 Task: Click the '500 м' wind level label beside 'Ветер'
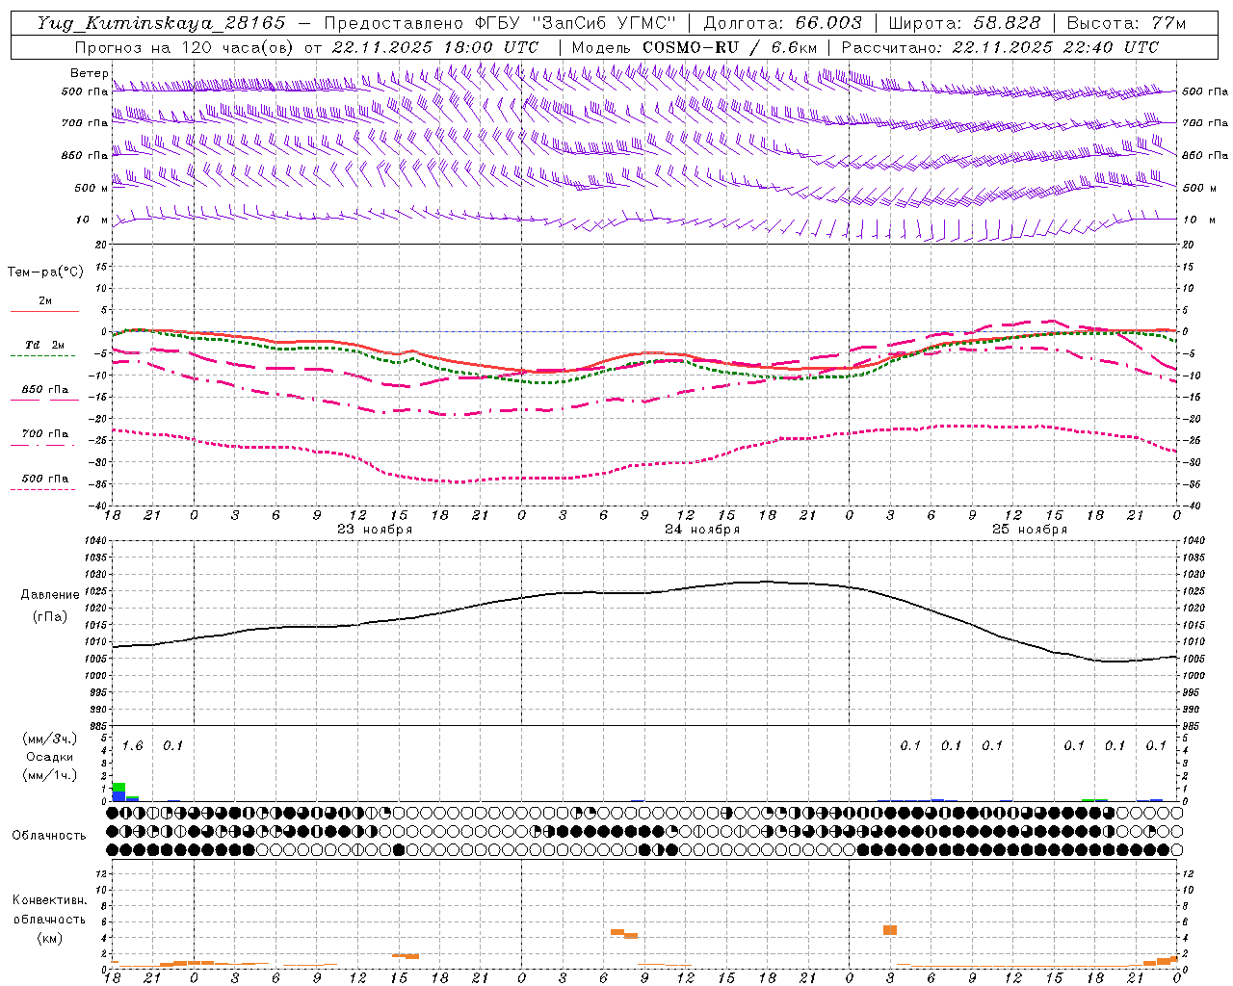[92, 189]
